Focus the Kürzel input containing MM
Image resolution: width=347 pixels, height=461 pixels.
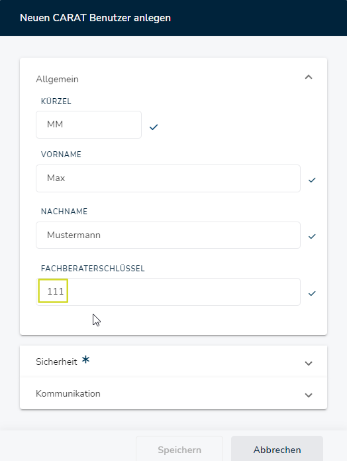[89, 125]
